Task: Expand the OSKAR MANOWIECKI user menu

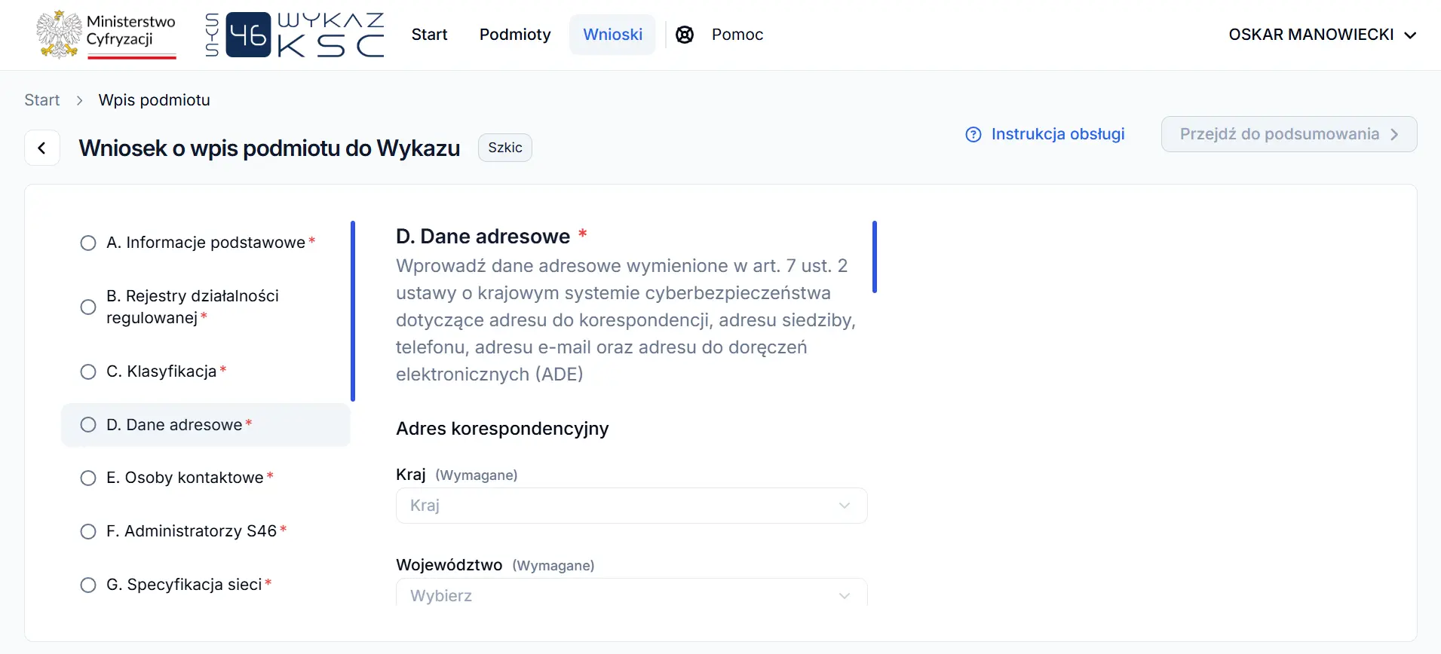Action: coord(1323,35)
